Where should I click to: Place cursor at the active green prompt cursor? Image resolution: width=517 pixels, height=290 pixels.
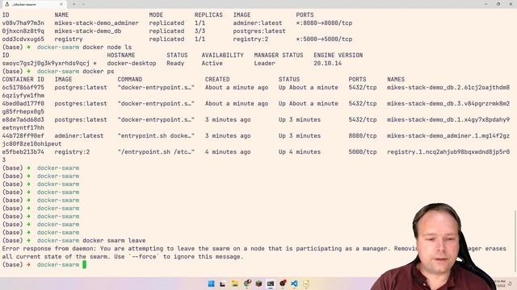point(84,265)
